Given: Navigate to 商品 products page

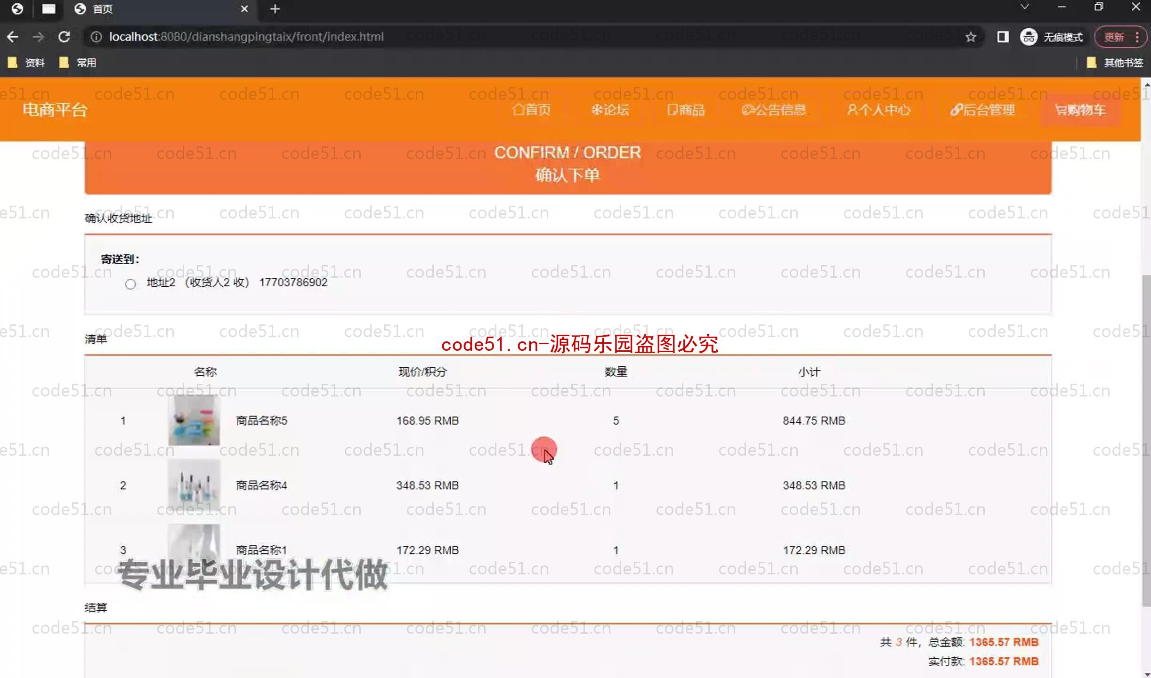Looking at the screenshot, I should (x=686, y=110).
